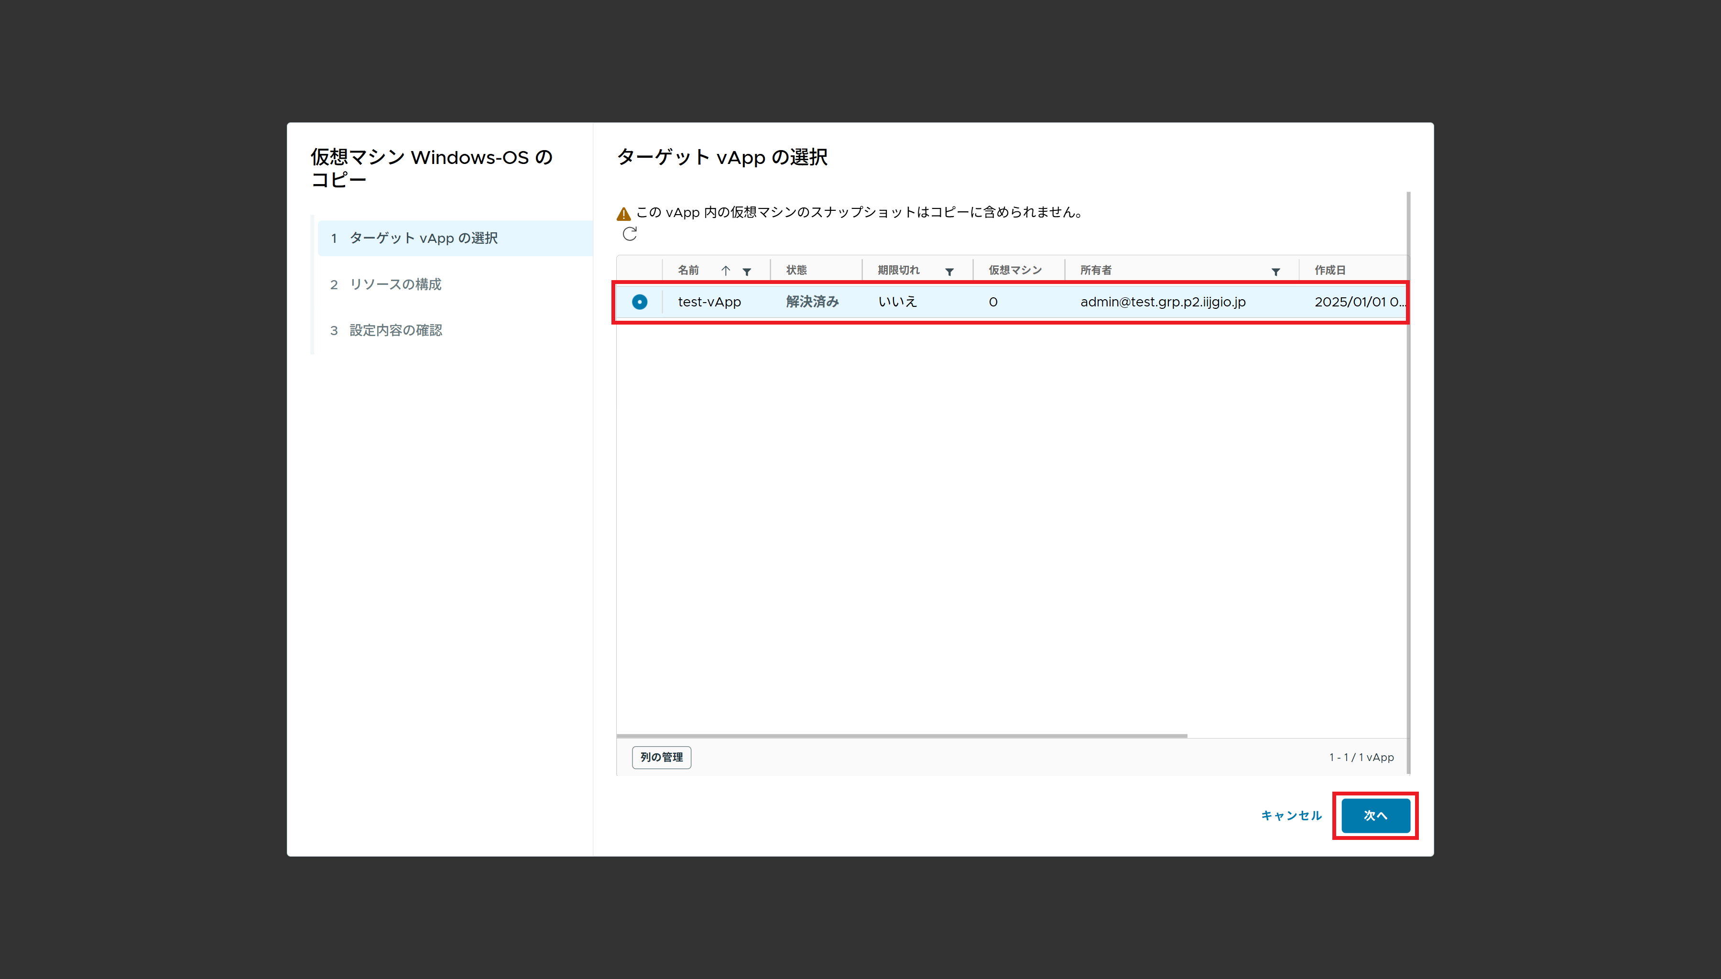This screenshot has height=979, width=1721.
Task: Open the 列の管理 column manager
Action: click(661, 757)
